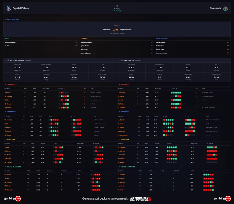Click Crystal Palace Goals Against value 1.17
This screenshot has height=204, width=234.
[46, 68]
